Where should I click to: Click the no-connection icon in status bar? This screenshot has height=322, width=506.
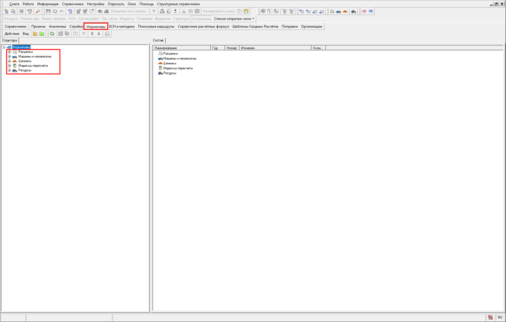click(490, 317)
